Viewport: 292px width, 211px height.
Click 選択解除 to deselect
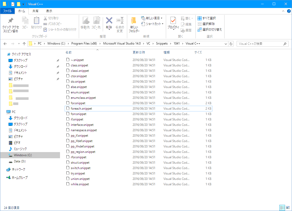click(206, 24)
